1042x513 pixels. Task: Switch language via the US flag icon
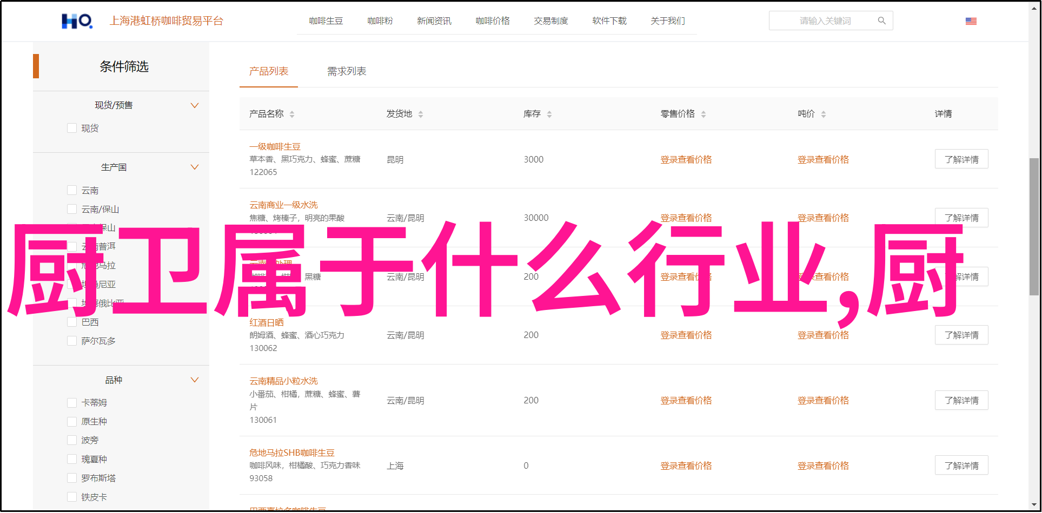click(971, 21)
